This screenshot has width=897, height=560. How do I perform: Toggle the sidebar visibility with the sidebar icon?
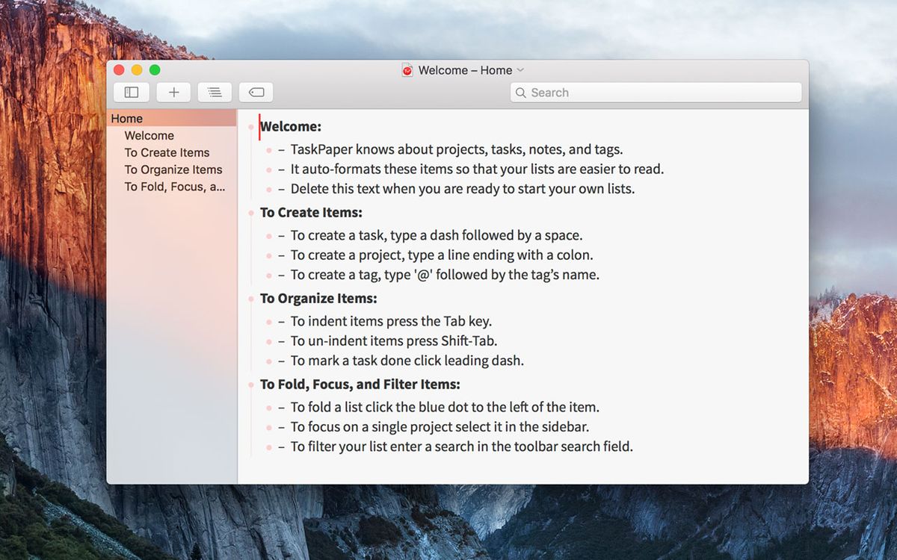tap(132, 92)
